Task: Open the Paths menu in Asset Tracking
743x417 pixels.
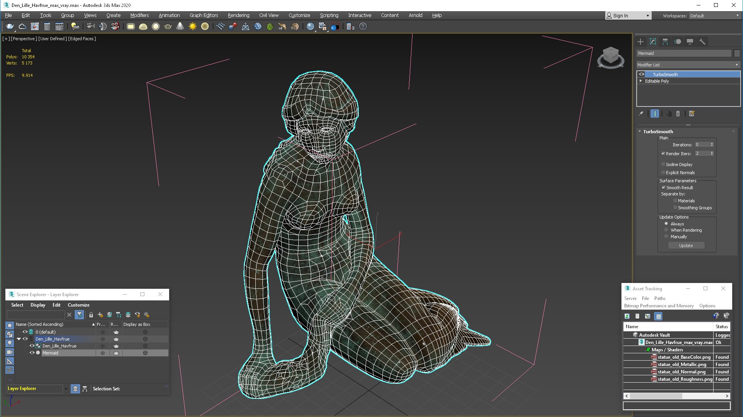Action: (x=660, y=298)
